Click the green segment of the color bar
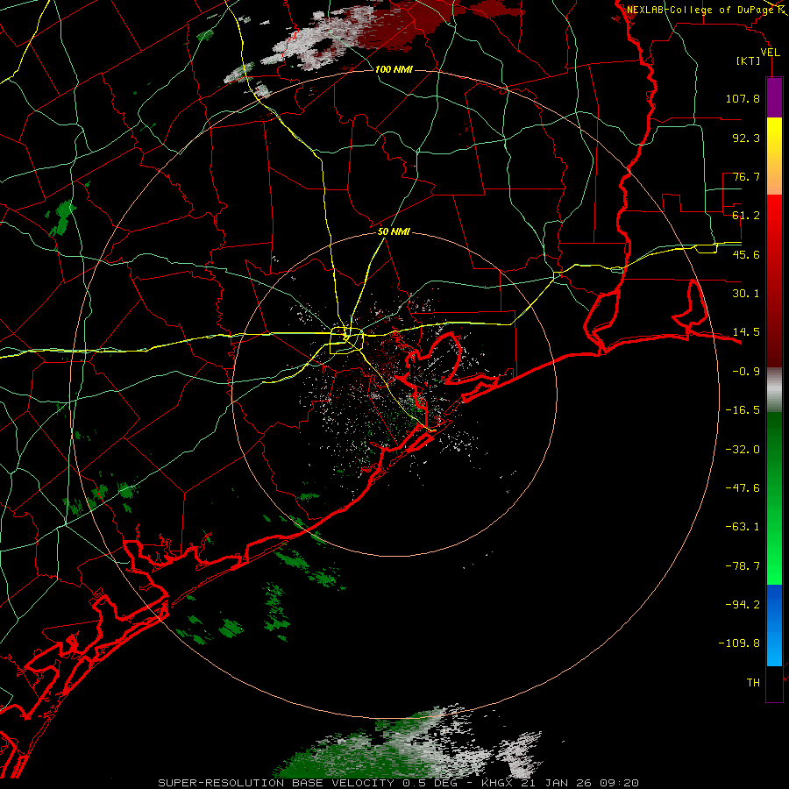Image resolution: width=789 pixels, height=789 pixels. point(774,498)
